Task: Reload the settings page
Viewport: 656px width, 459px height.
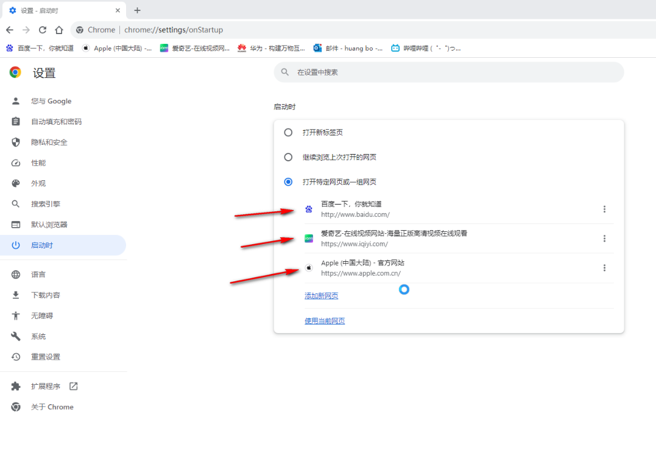Action: tap(42, 30)
